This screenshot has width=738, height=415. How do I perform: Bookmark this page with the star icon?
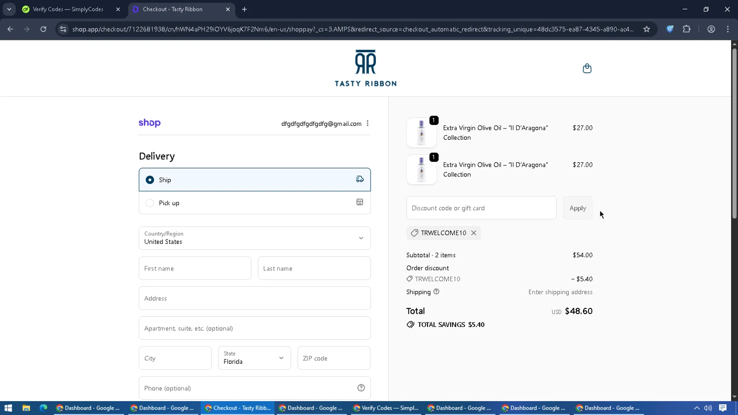pyautogui.click(x=646, y=29)
